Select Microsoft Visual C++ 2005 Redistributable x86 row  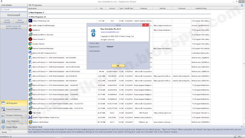[119, 62]
